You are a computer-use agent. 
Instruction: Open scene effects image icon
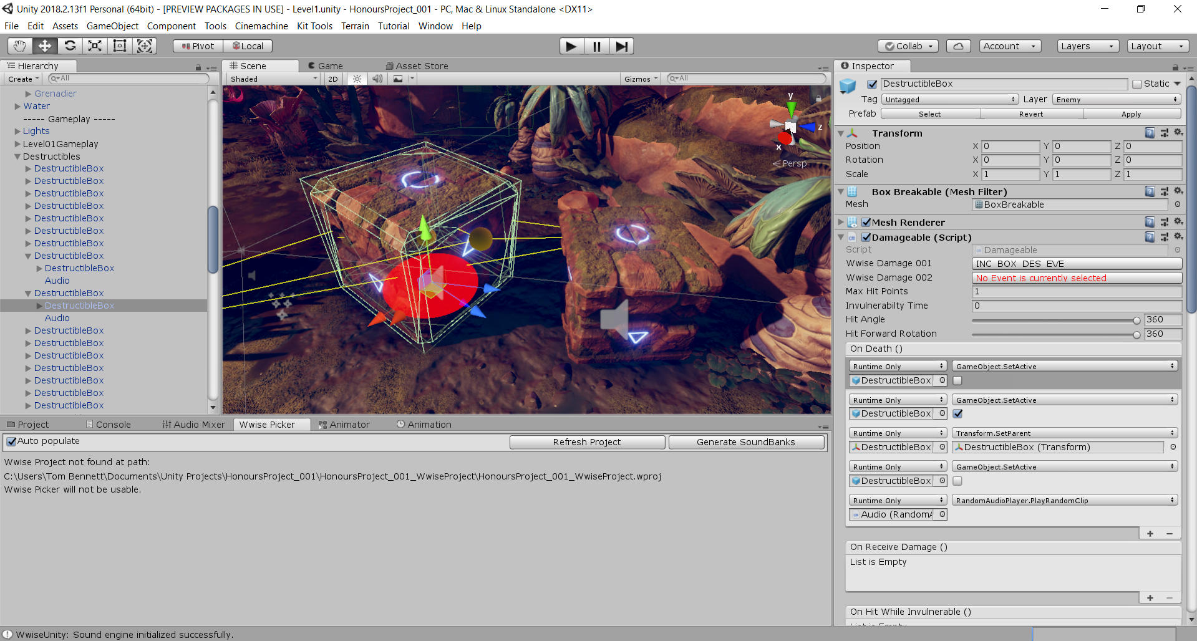pyautogui.click(x=398, y=79)
